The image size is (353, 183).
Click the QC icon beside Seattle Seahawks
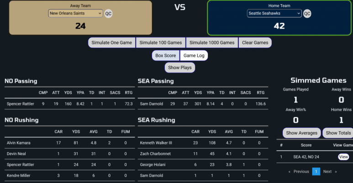tap(307, 14)
